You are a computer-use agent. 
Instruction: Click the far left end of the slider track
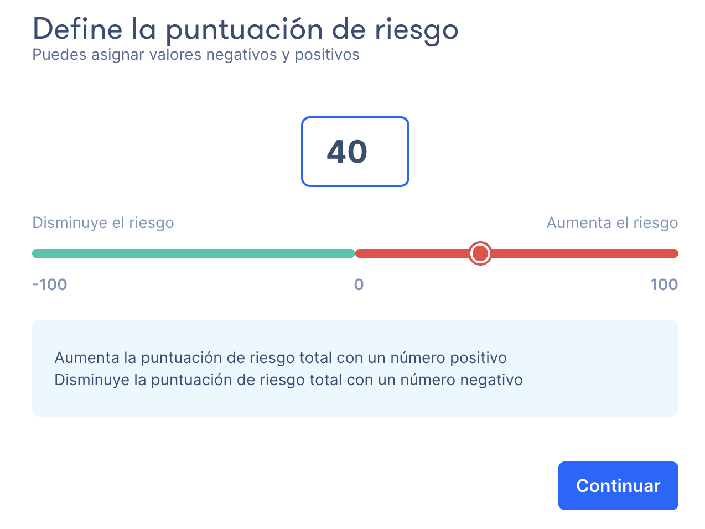point(34,253)
